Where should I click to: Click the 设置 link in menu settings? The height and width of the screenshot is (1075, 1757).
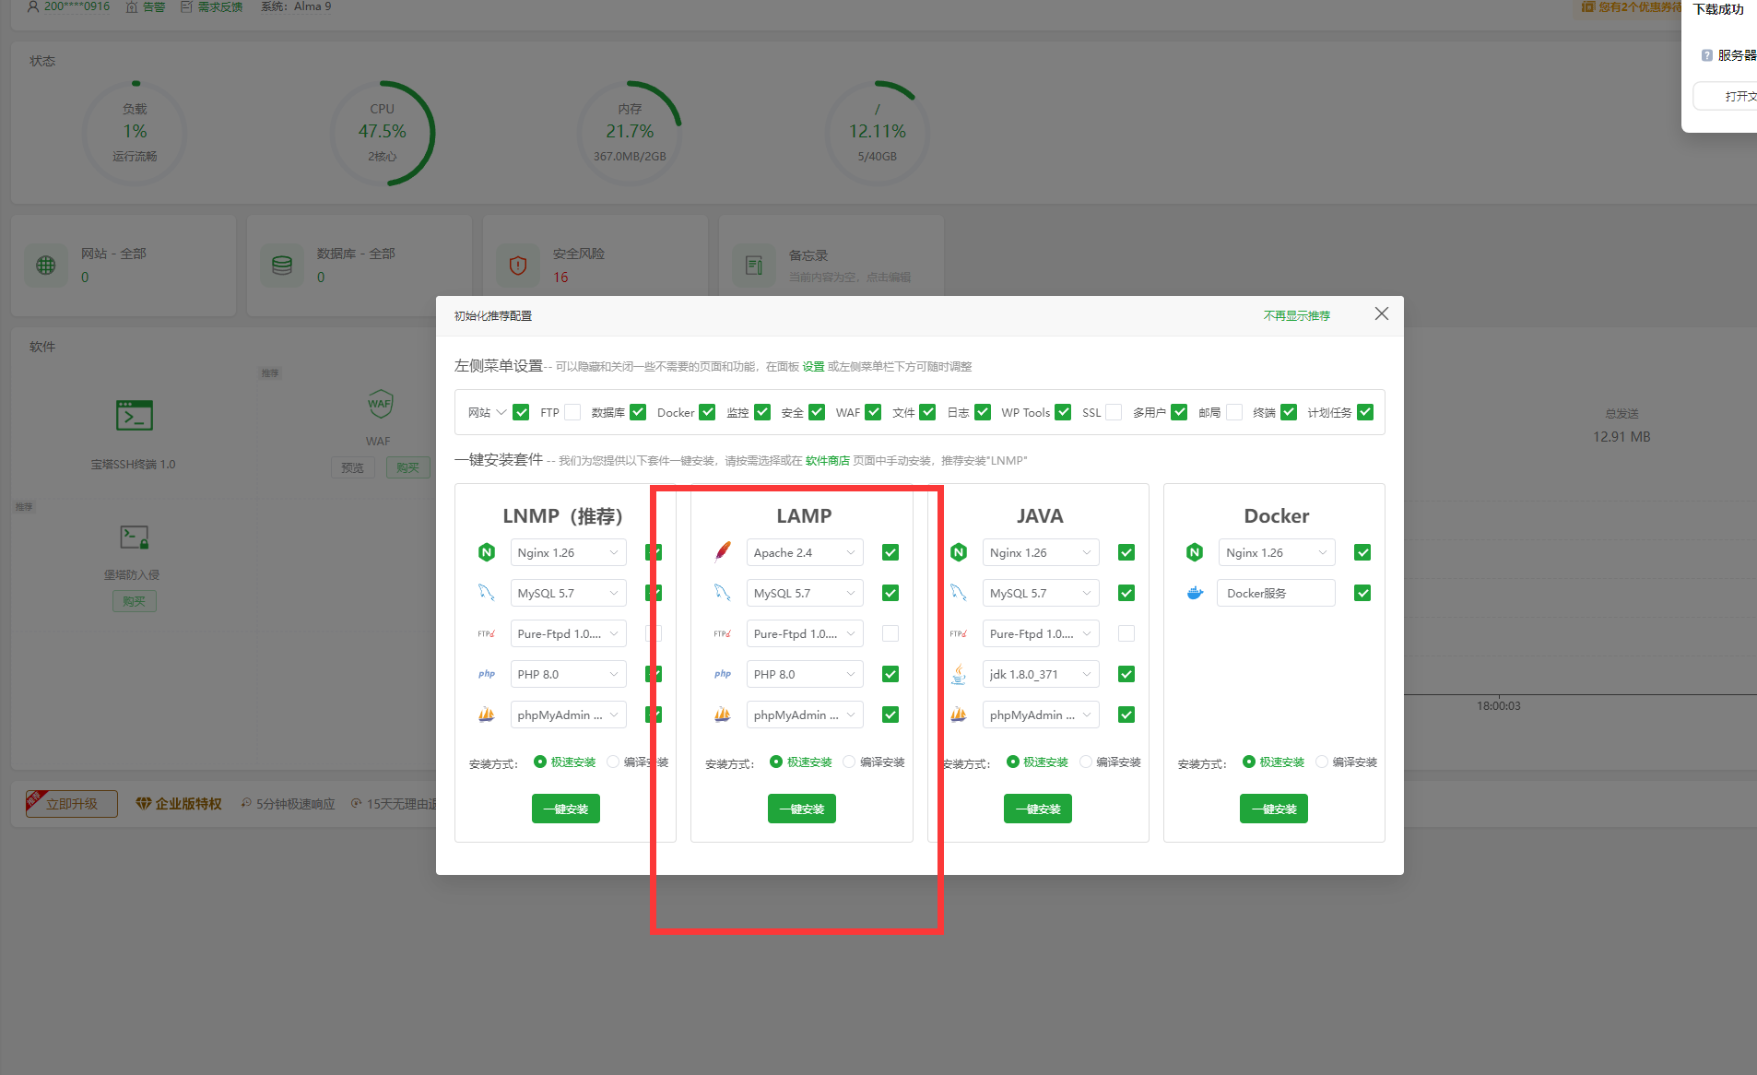[x=813, y=366]
